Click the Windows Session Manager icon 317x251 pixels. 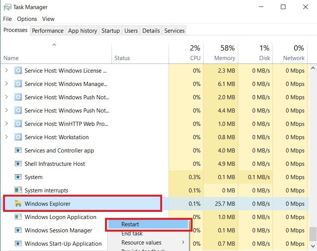(18, 230)
